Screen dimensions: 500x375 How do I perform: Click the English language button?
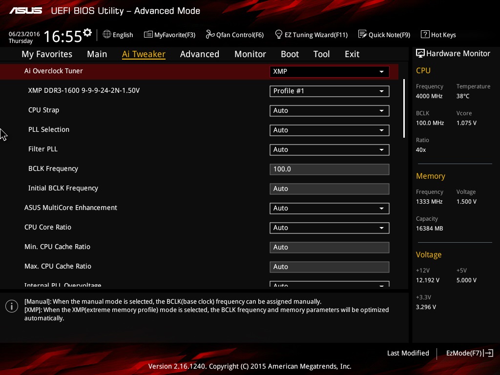(x=118, y=35)
